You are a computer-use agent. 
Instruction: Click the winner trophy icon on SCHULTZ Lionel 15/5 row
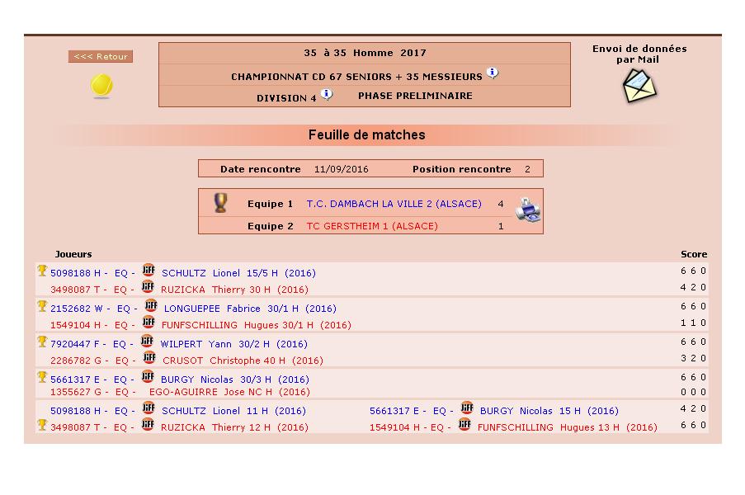[x=42, y=271]
